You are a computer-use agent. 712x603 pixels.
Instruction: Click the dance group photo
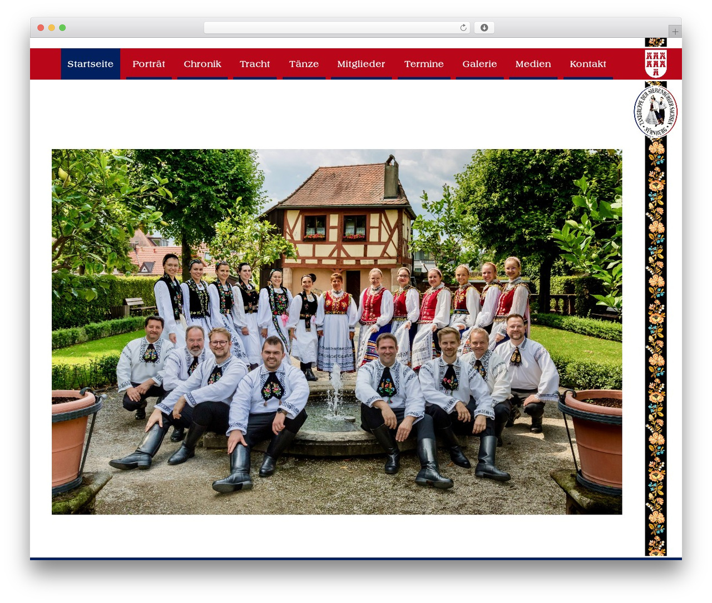point(337,332)
